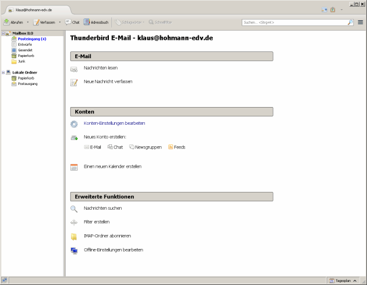The height and width of the screenshot is (285, 367).
Task: Click the Schlagwörter tags button
Action: tap(130, 22)
